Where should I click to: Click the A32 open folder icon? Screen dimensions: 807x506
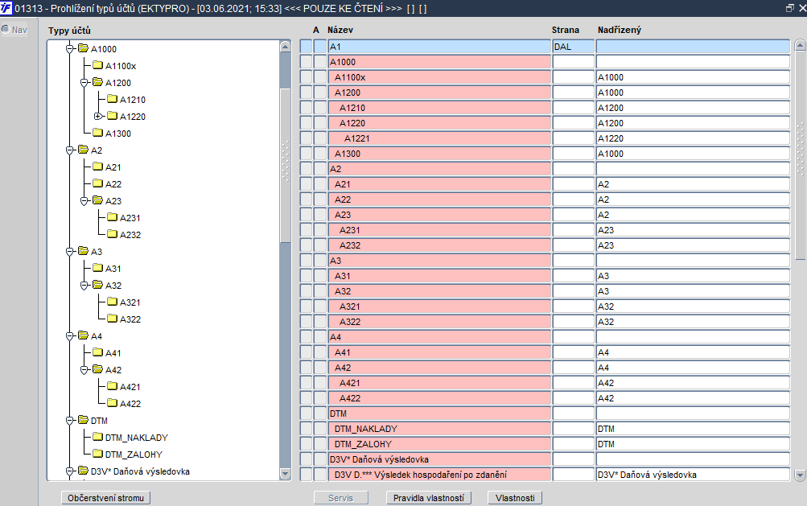pos(98,285)
